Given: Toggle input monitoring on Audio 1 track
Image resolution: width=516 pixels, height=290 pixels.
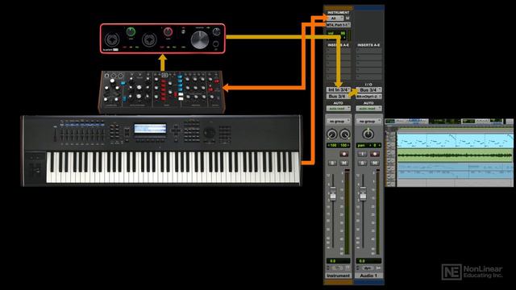Looking at the screenshot, I should 362,154.
